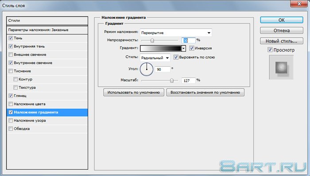
Task: Select the Тиснение row label
Action: pyautogui.click(x=22, y=71)
